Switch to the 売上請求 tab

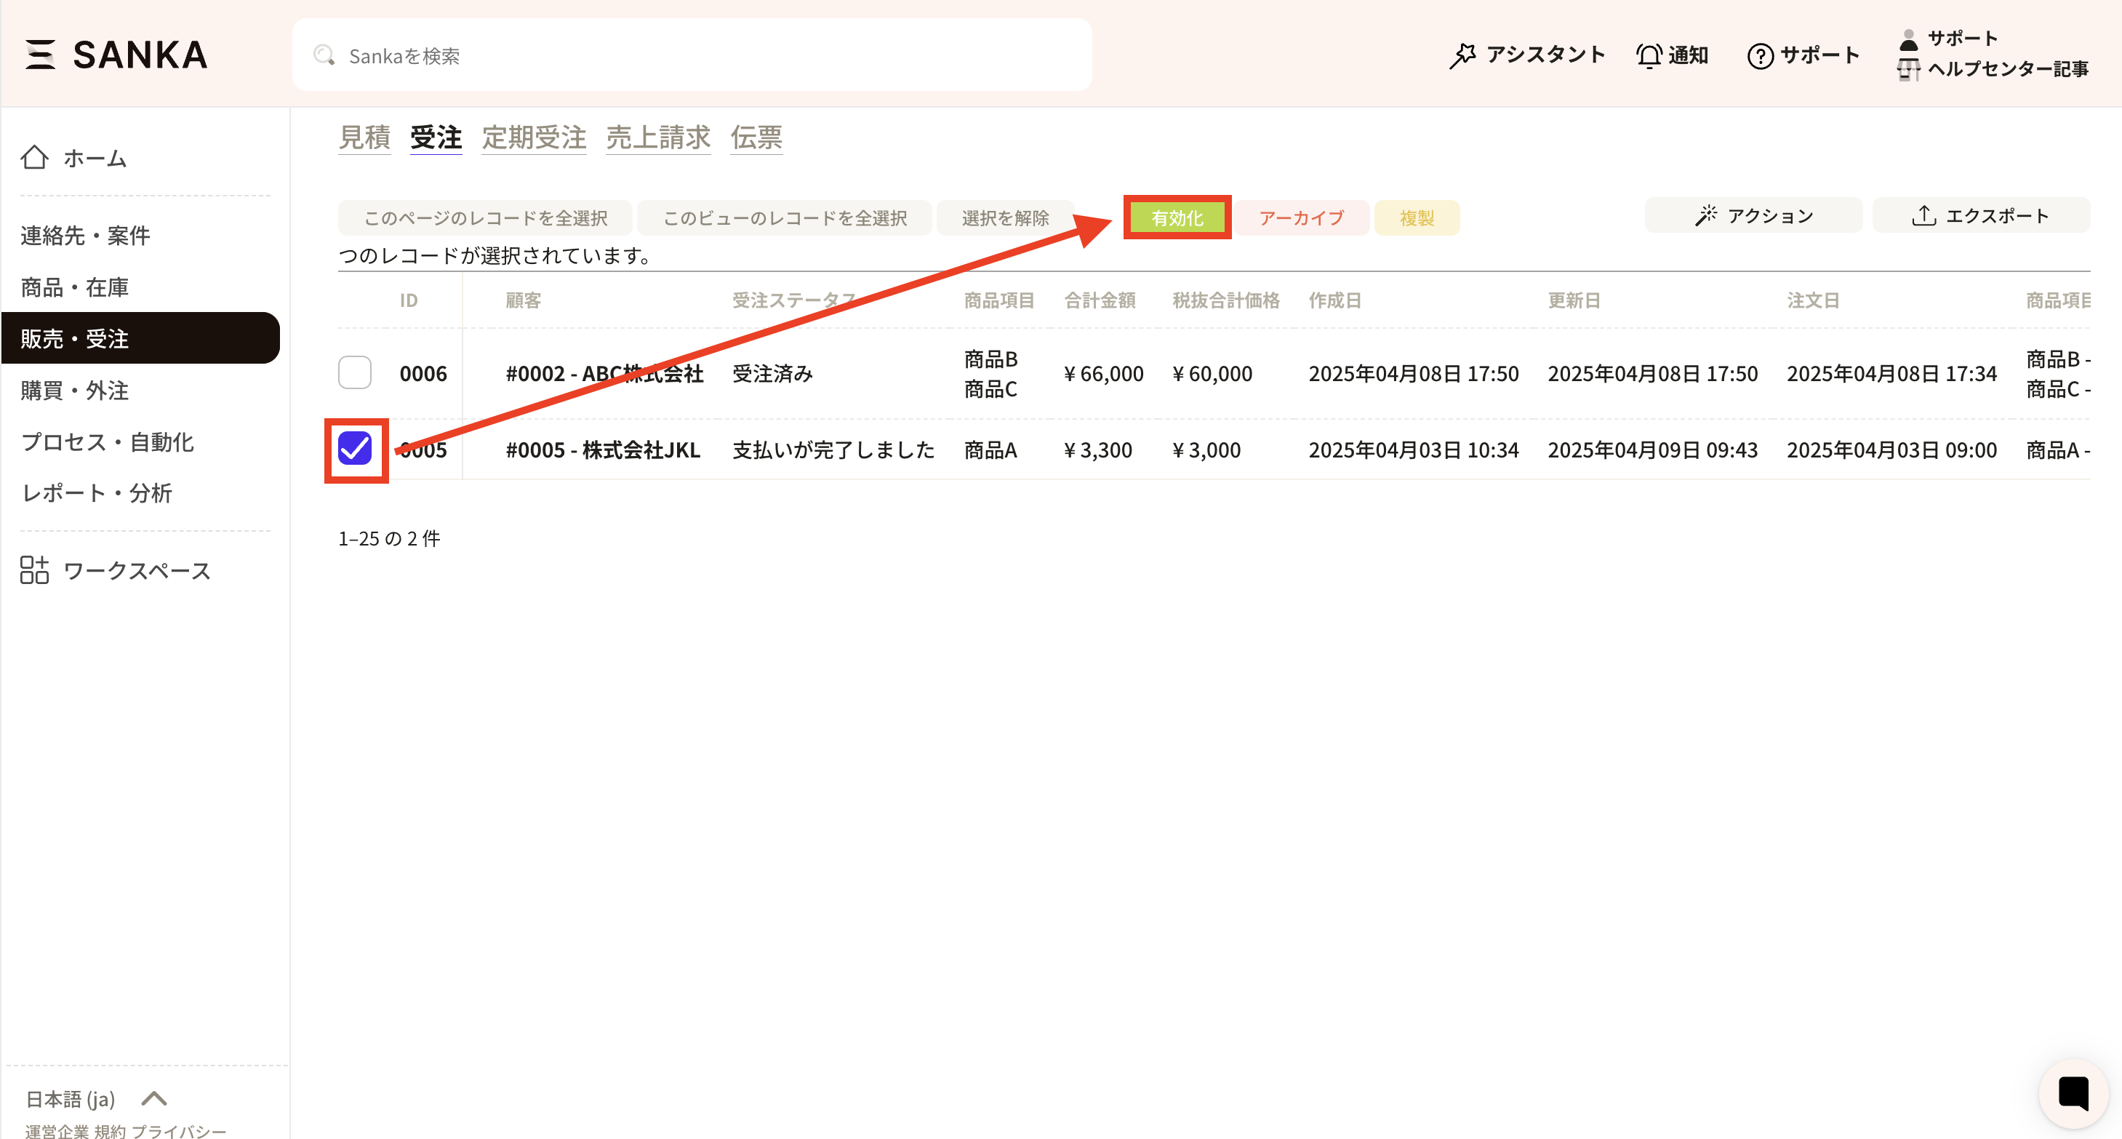[x=657, y=137]
